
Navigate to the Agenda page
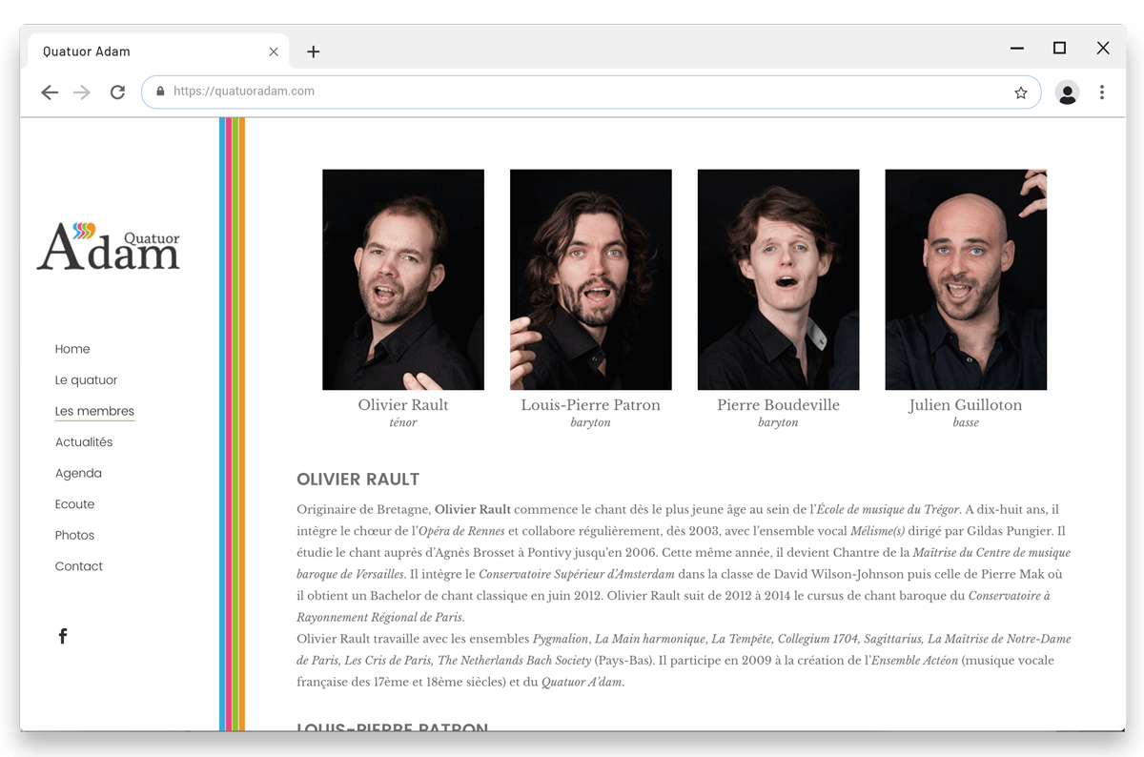[78, 473]
